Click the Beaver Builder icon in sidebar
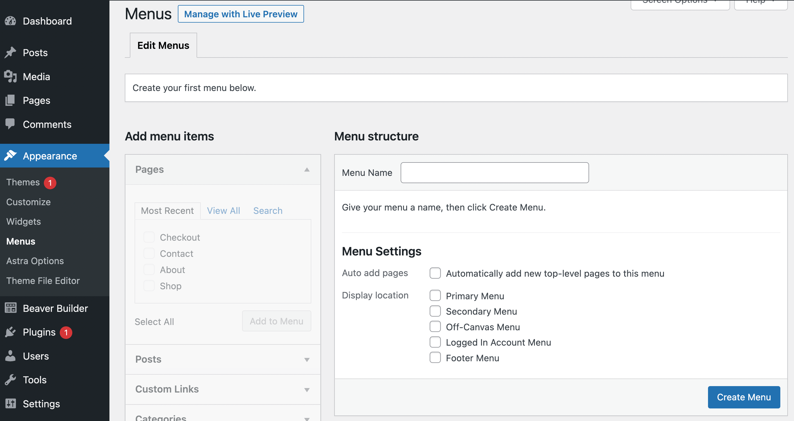This screenshot has width=794, height=421. (x=11, y=309)
